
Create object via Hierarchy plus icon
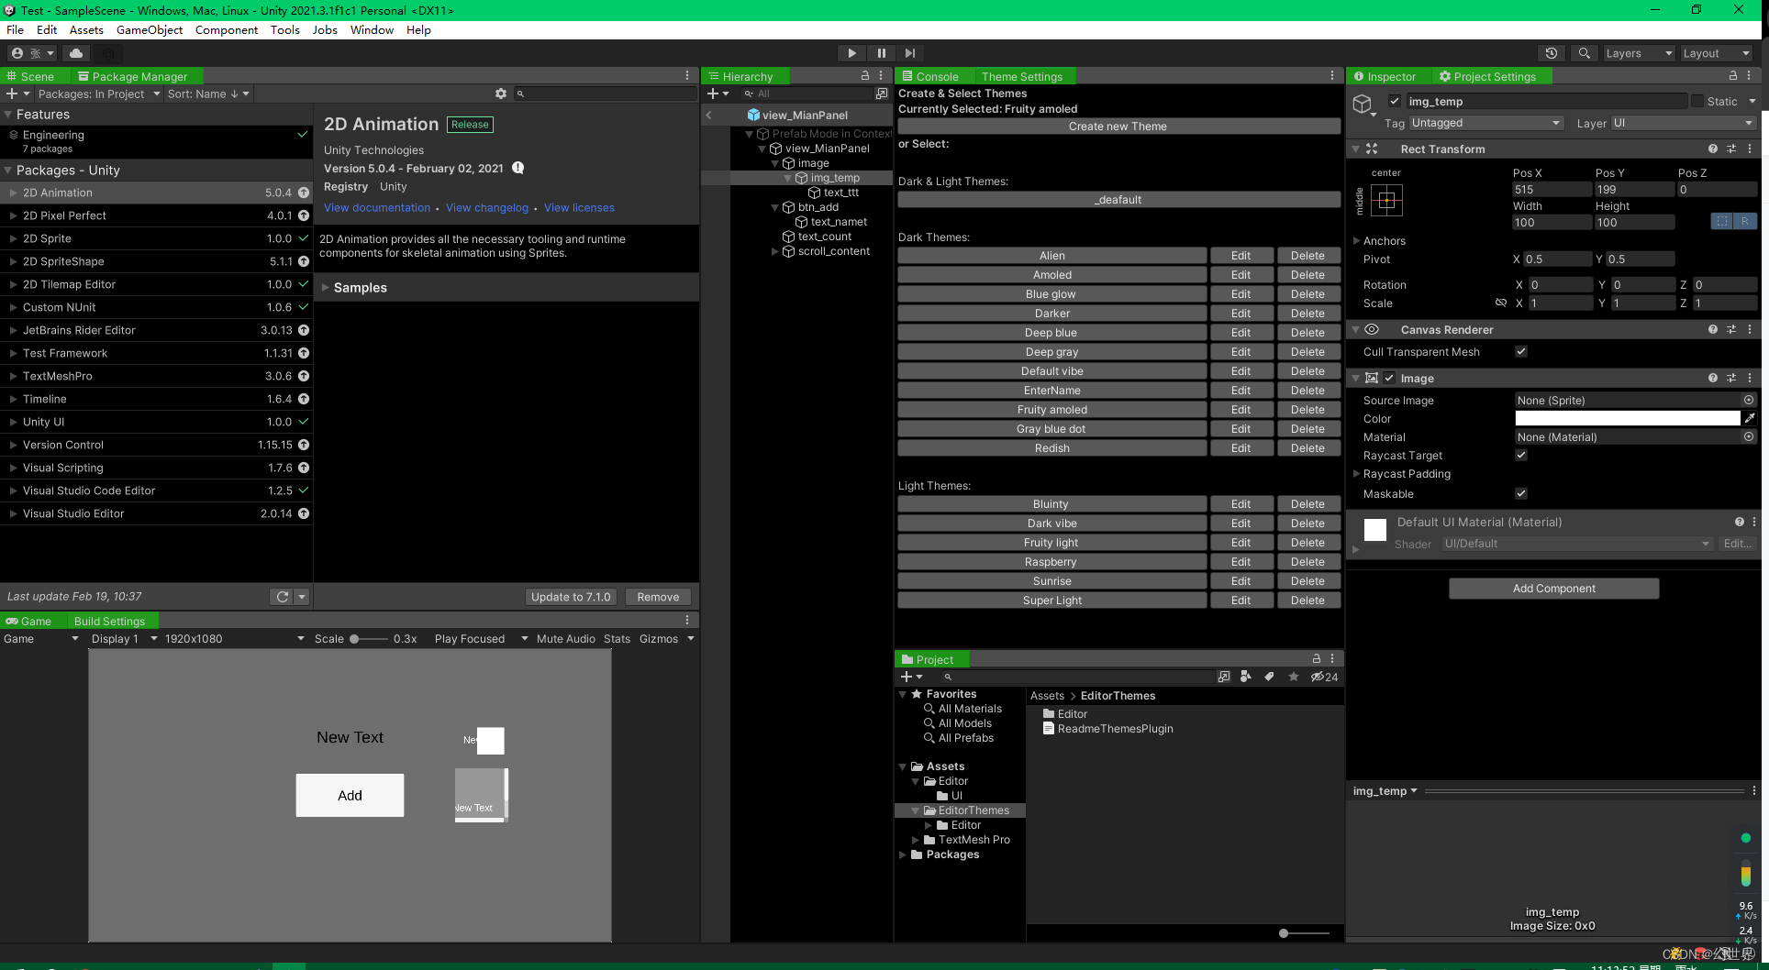click(x=718, y=94)
